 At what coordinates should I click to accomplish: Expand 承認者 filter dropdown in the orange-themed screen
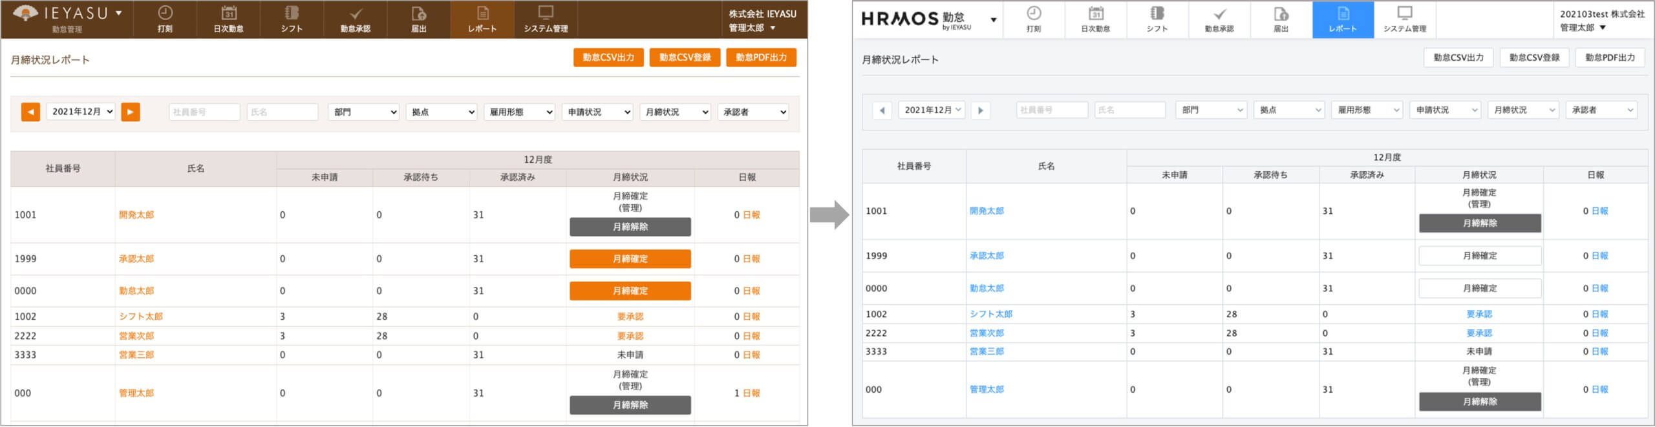coord(753,112)
